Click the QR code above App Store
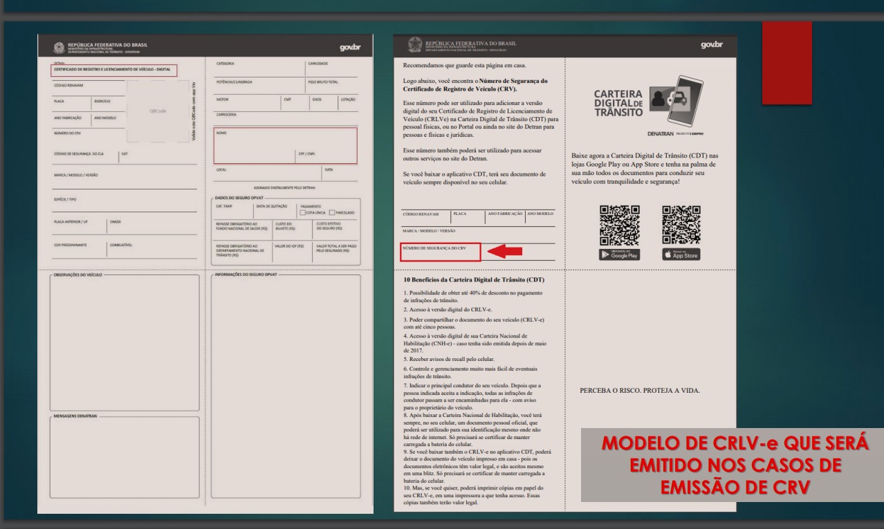The image size is (884, 529). pos(681,225)
